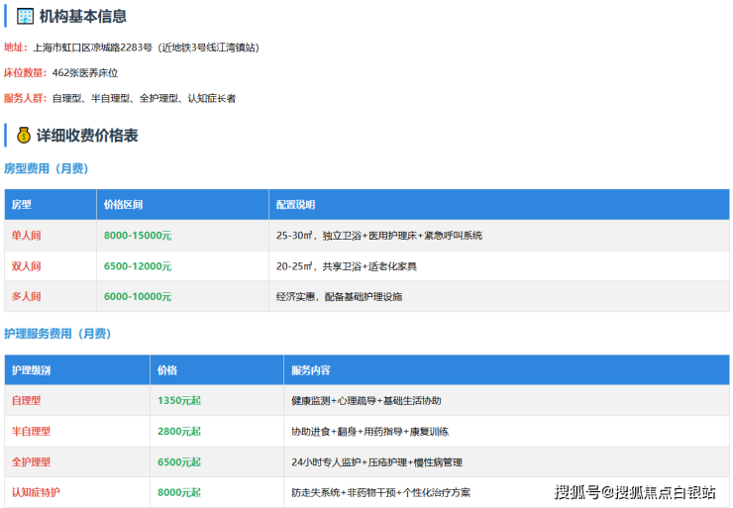Click the 护理级别 column header
Viewport: 733px width, 508px height.
point(31,369)
